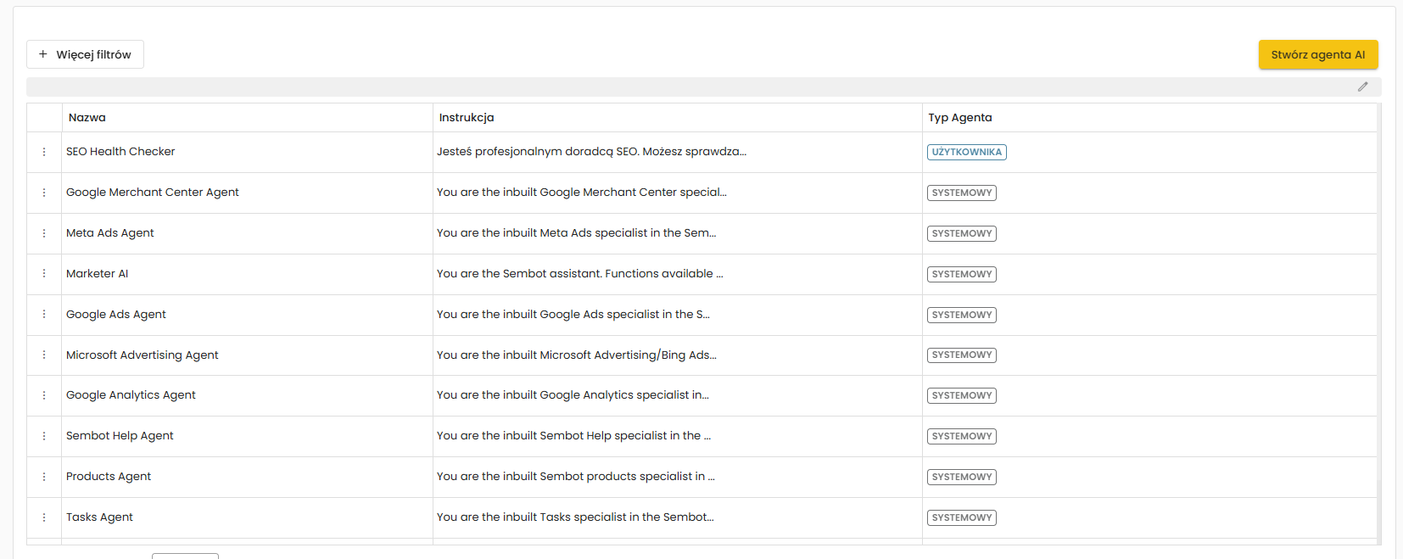Screen dimensions: 1403x559
Task: Open the Google Analytics Agent name link
Action: pos(131,395)
